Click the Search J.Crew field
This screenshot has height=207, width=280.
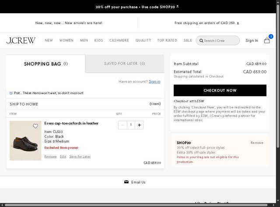[218, 41]
